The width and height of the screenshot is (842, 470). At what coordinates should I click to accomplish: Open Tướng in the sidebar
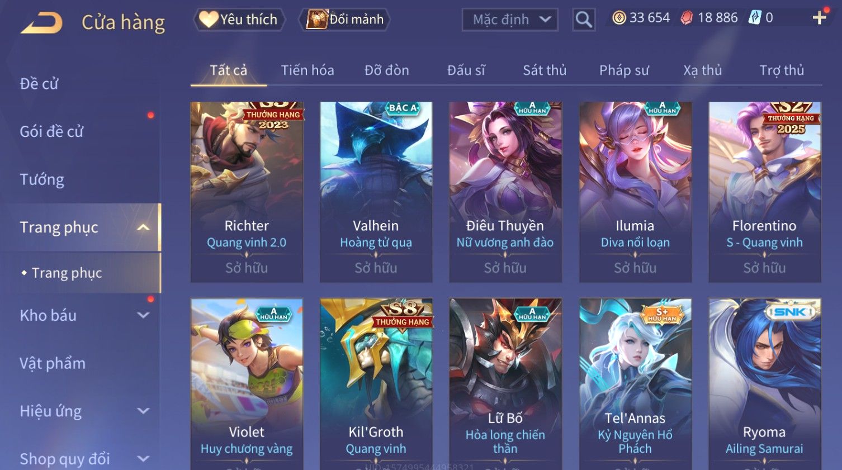42,179
